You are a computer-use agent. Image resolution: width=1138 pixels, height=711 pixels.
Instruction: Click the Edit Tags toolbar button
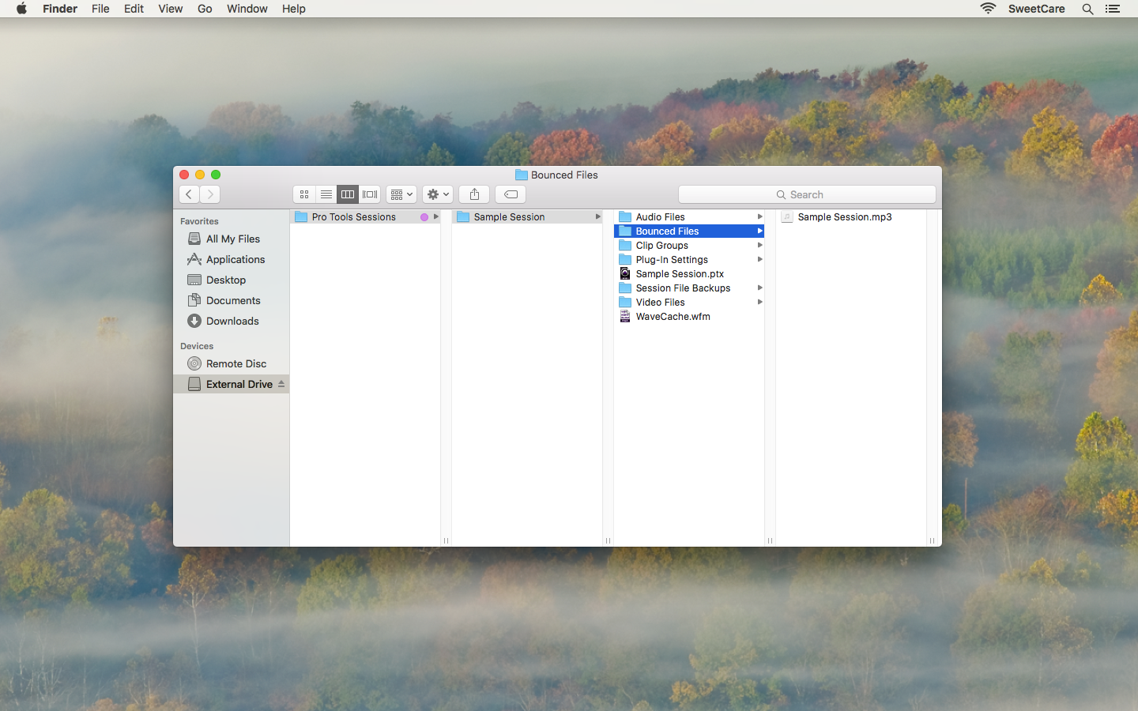click(x=511, y=194)
